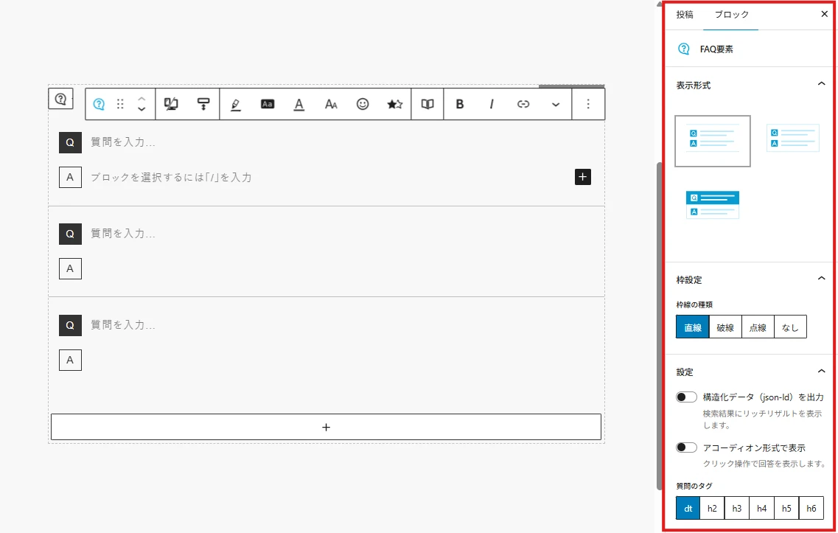The width and height of the screenshot is (838, 533).
Task: Close the settings sidebar
Action: (824, 15)
